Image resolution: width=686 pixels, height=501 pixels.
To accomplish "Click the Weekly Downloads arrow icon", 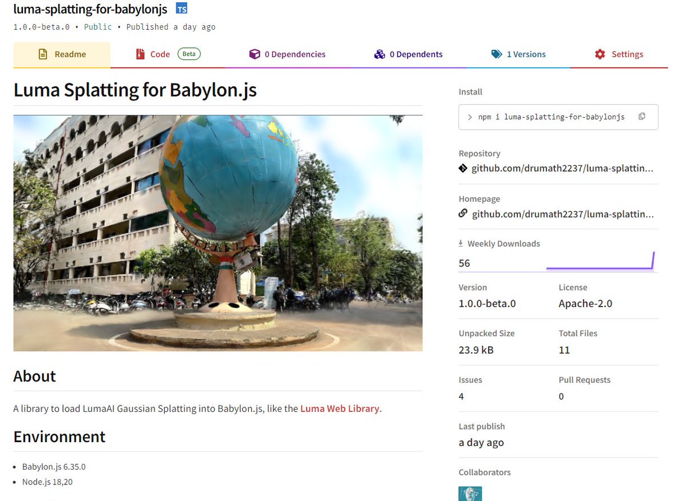I will pyautogui.click(x=461, y=242).
